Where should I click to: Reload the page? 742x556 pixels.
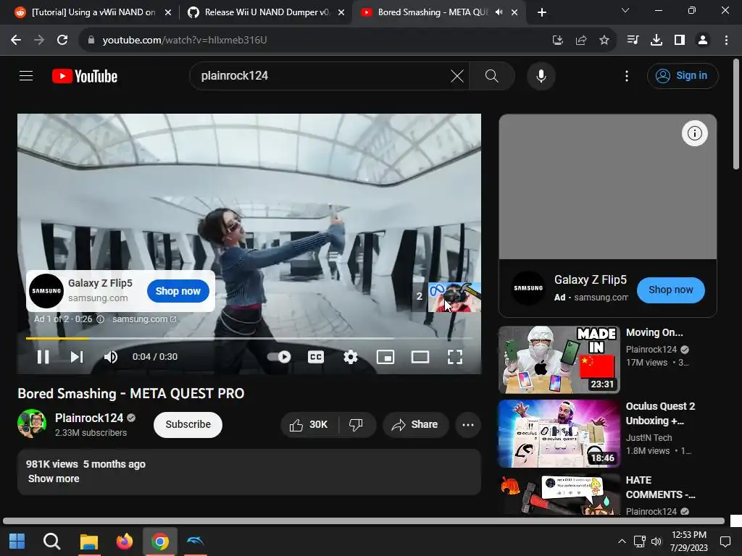coord(62,41)
